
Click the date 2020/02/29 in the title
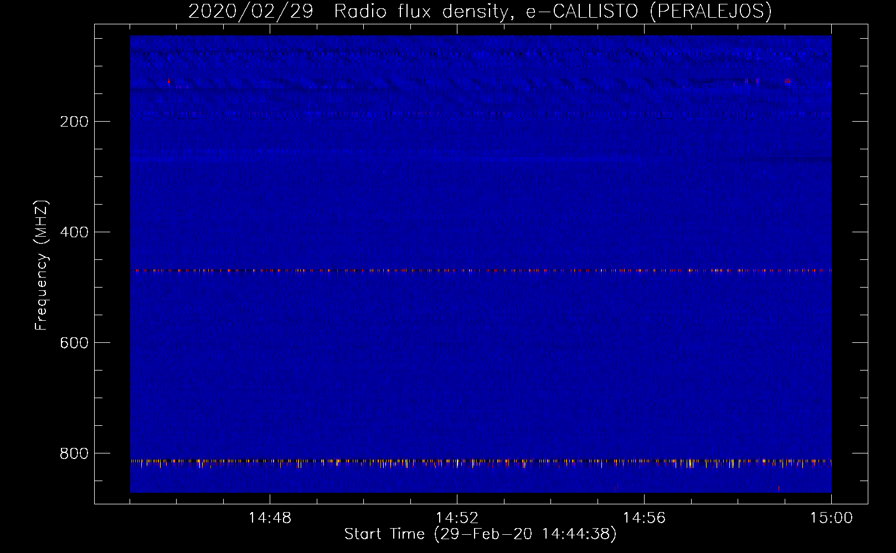pos(251,11)
